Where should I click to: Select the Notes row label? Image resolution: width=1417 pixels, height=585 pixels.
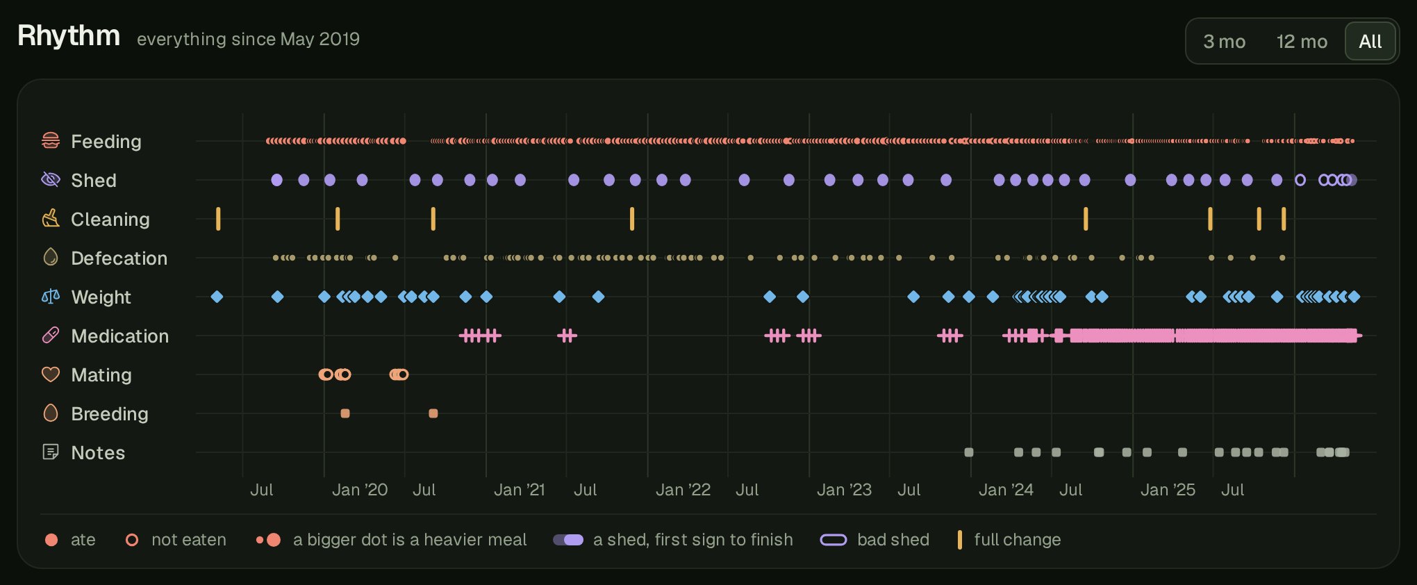pyautogui.click(x=98, y=453)
